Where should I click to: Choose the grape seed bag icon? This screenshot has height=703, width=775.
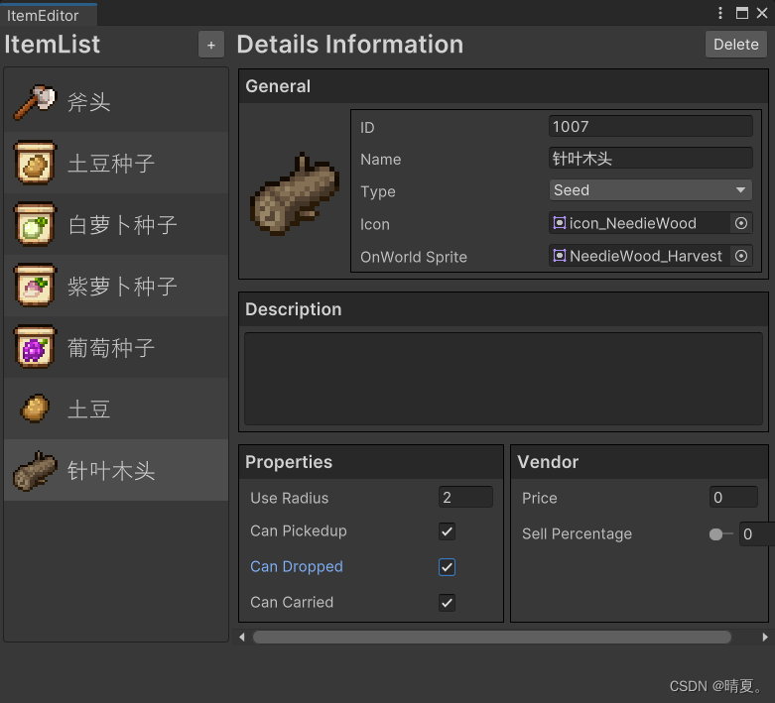[x=35, y=347]
